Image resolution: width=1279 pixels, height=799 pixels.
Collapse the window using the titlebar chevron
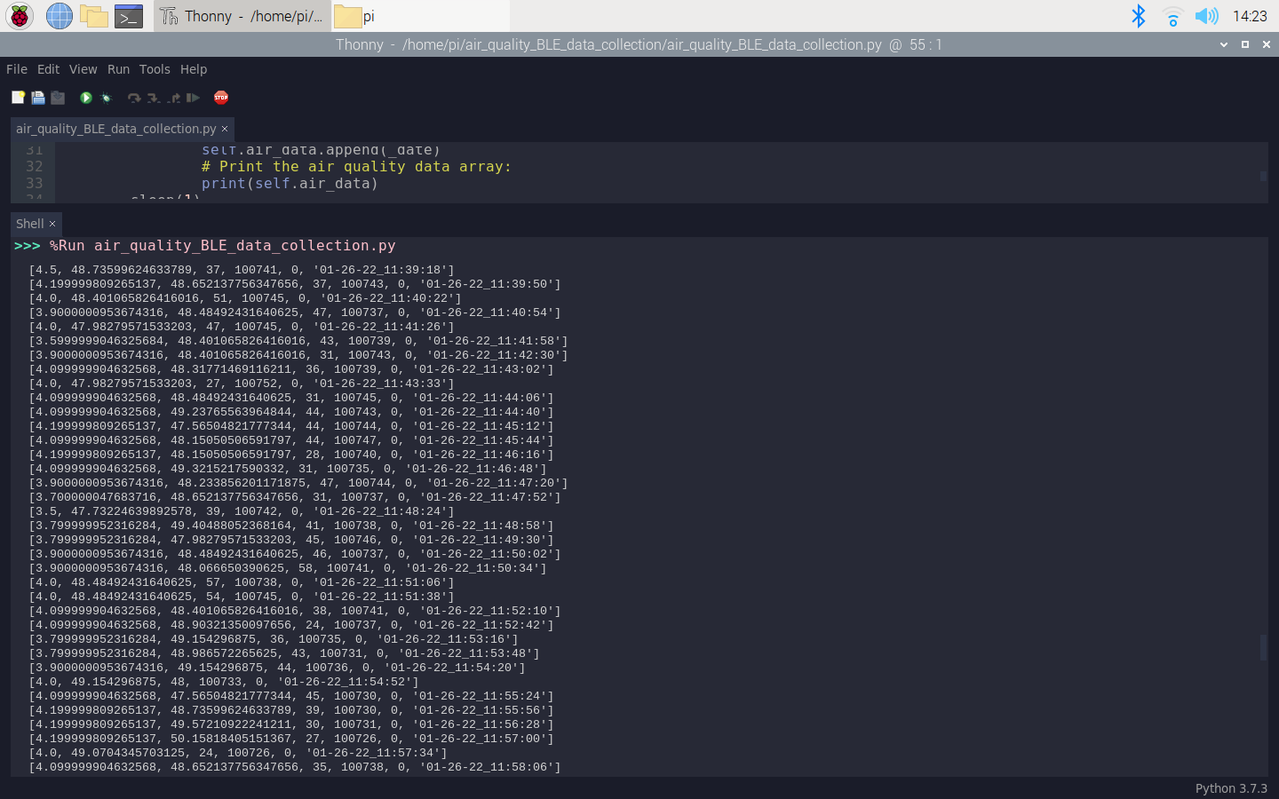(x=1224, y=44)
